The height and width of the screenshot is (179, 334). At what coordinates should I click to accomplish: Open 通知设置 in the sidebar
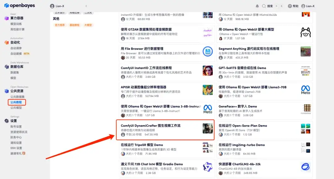[x=16, y=143]
